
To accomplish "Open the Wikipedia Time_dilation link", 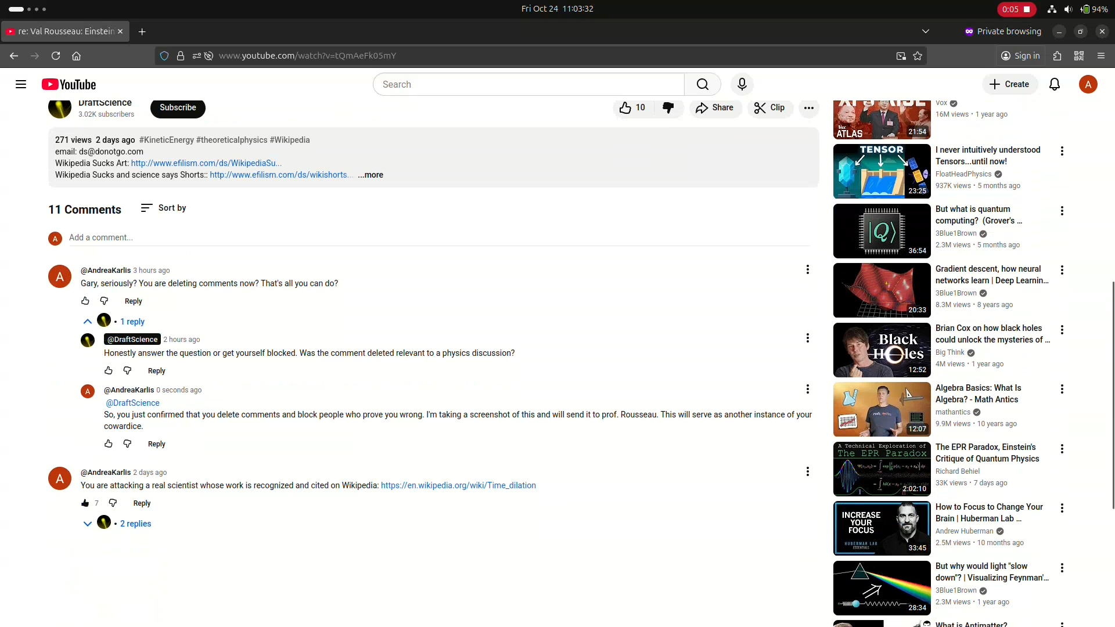I will click(x=458, y=485).
